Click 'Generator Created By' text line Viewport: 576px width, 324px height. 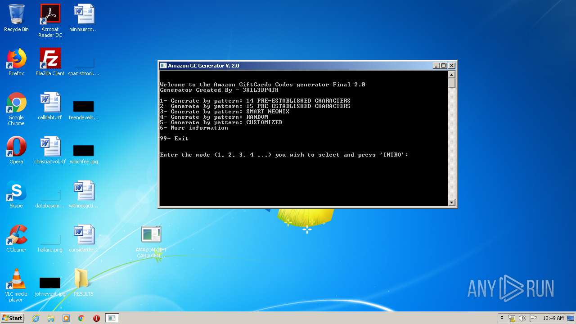219,90
